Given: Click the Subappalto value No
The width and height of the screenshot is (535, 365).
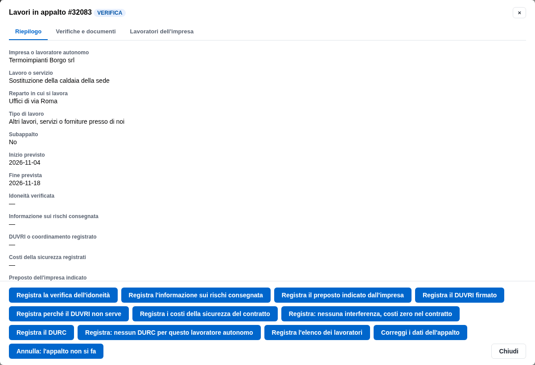Looking at the screenshot, I should click(13, 142).
